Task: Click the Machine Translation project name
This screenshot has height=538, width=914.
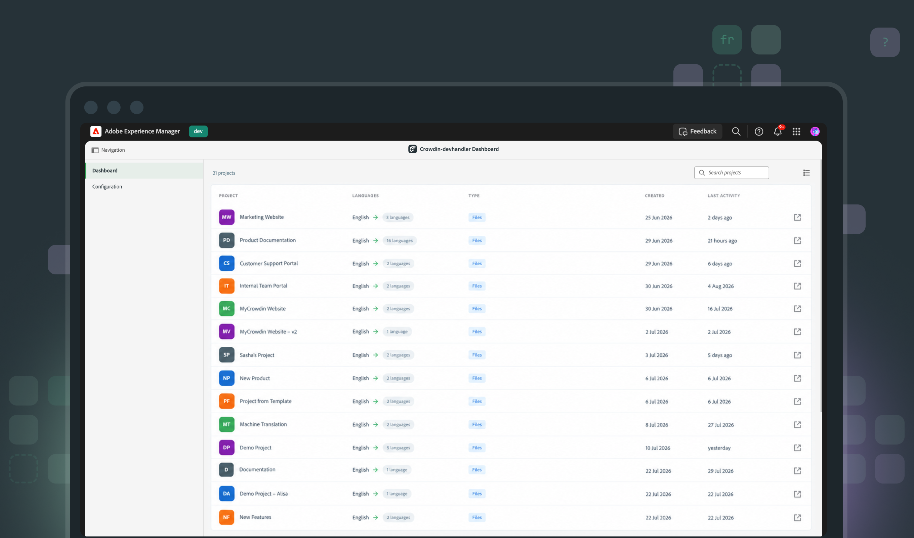Action: (263, 424)
